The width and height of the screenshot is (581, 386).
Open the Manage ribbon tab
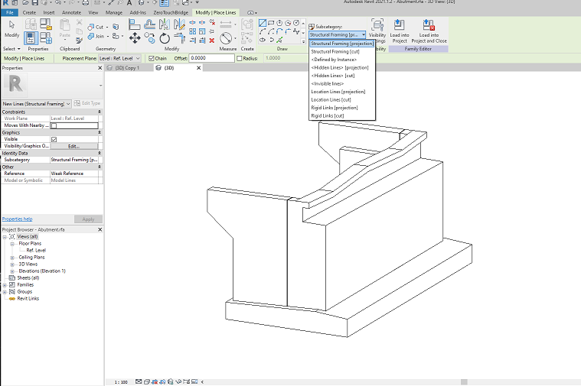coord(114,12)
